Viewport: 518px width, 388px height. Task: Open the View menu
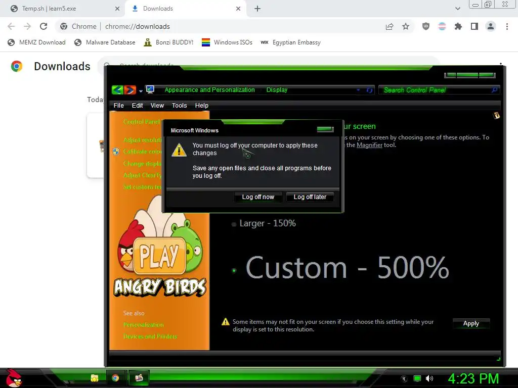click(x=157, y=105)
